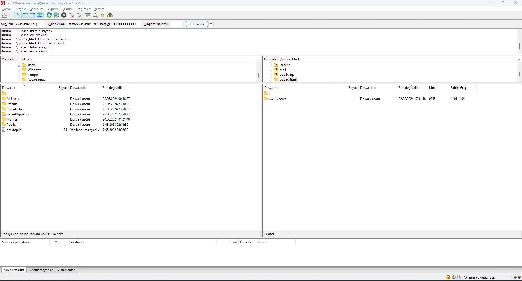This screenshot has height=281, width=522.
Task: Open Yerel site path dropdown
Action: click(258, 59)
